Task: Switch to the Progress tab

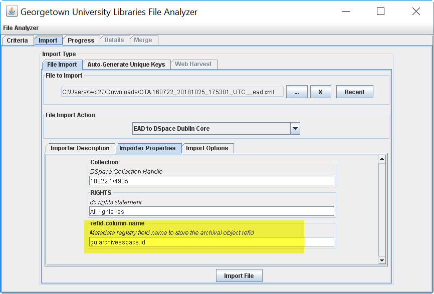Action: click(x=81, y=40)
